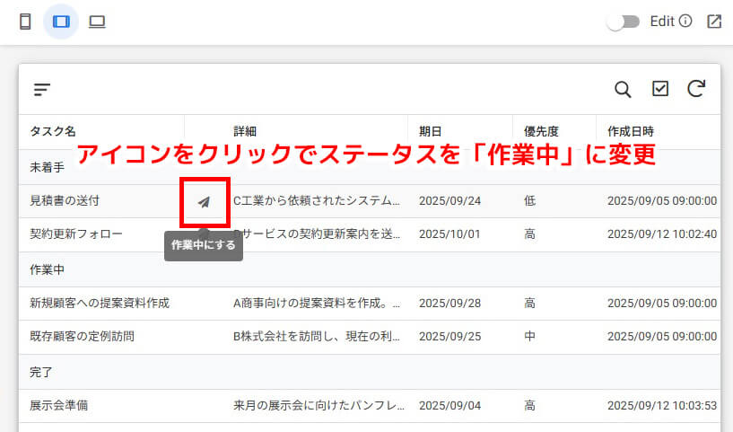Collapse the 作業中 group header

tap(47, 269)
